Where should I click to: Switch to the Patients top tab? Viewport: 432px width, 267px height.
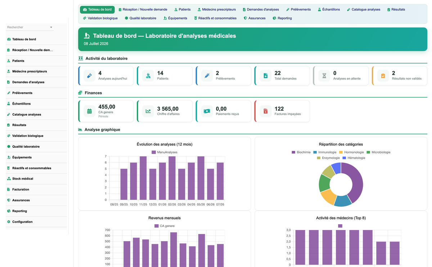click(183, 10)
